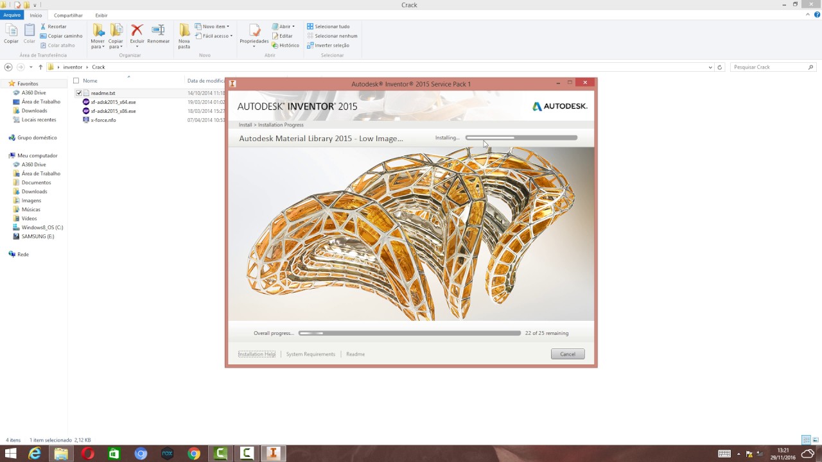Open Histórico from the ribbon
Image resolution: width=822 pixels, height=462 pixels.
point(285,46)
